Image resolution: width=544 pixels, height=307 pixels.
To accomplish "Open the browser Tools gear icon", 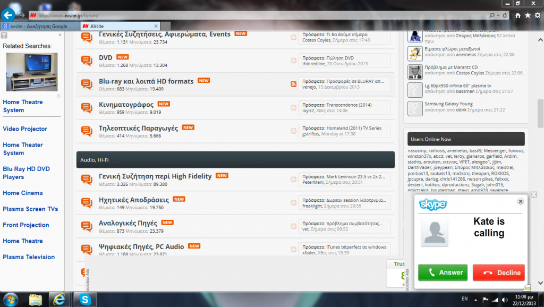I will pos(538,15).
